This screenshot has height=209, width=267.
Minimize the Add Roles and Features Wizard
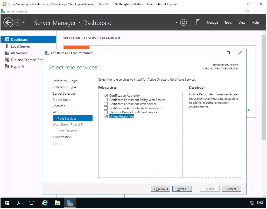[217, 53]
